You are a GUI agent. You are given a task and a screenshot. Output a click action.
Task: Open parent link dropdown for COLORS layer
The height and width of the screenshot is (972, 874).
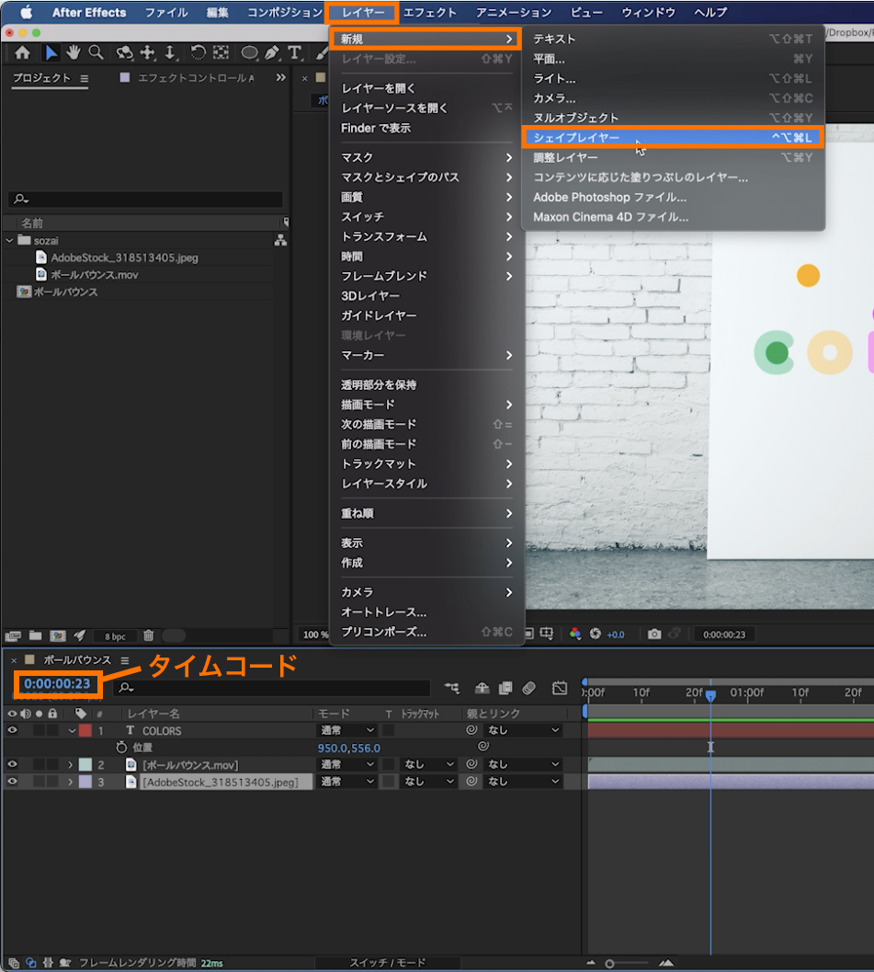point(524,730)
